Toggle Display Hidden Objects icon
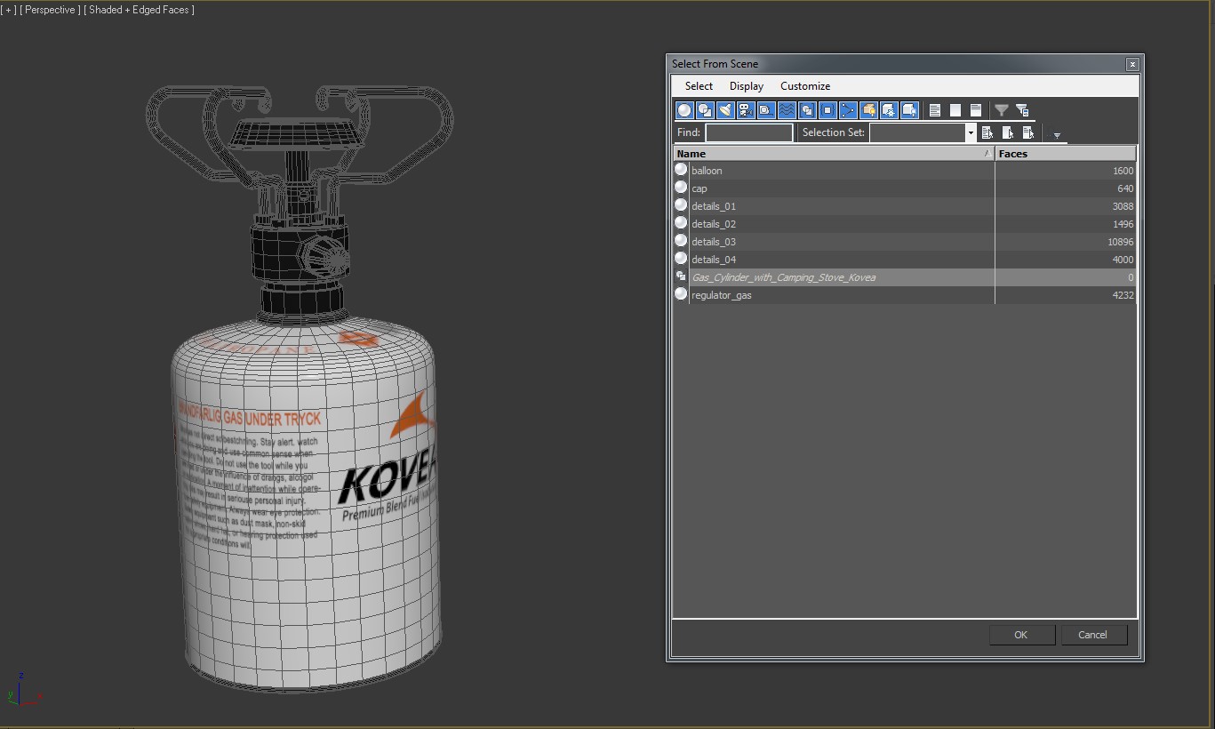Viewport: 1215px width, 729px height. (909, 110)
